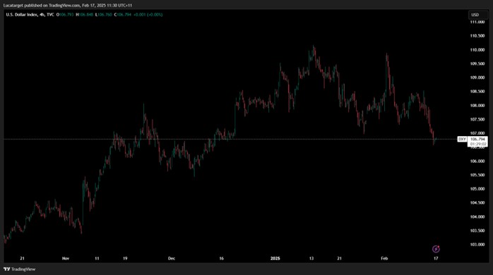This screenshot has height=275, width=493.
Task: Click the 109.000 price axis label
Action: (477, 78)
